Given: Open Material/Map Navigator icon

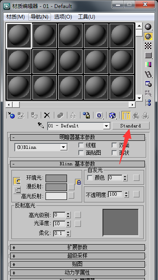Looking at the screenshot, I should point(148,102).
